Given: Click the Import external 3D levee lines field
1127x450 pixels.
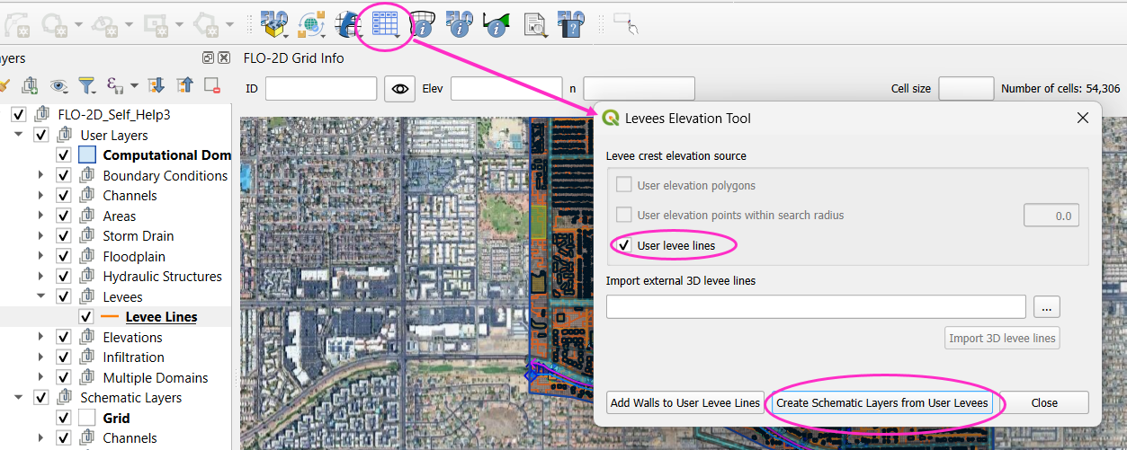Looking at the screenshot, I should pos(815,306).
